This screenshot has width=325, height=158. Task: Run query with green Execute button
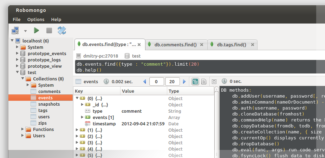[37, 31]
